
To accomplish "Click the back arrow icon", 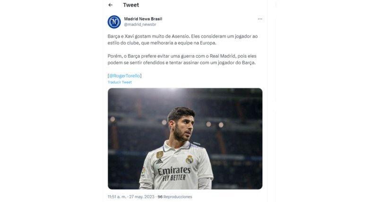I will pos(111,5).
